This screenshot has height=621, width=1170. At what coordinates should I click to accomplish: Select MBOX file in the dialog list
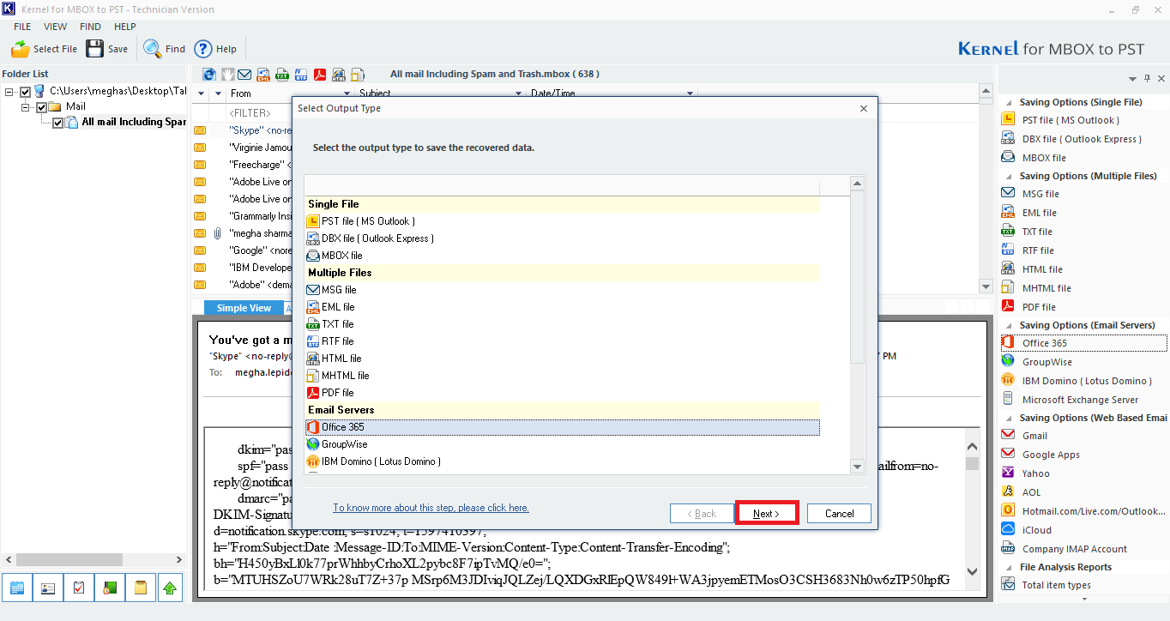tap(563, 256)
